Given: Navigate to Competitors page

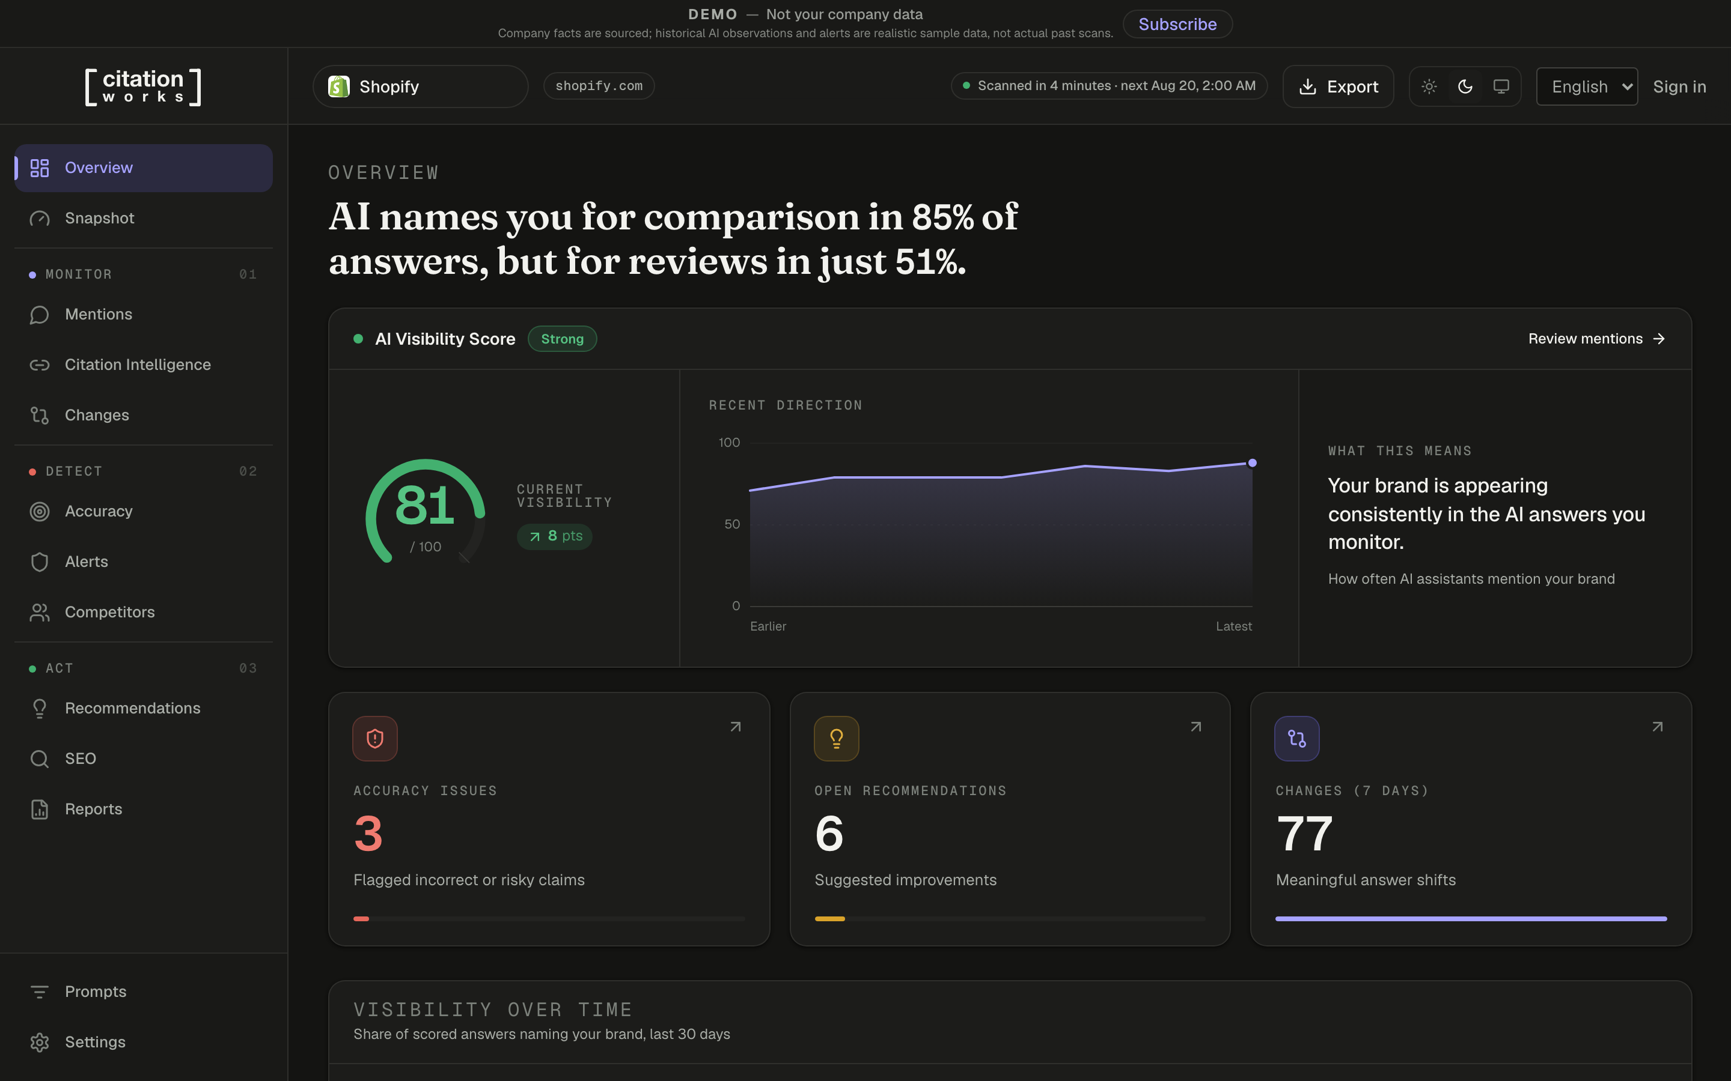Looking at the screenshot, I should coord(144,612).
